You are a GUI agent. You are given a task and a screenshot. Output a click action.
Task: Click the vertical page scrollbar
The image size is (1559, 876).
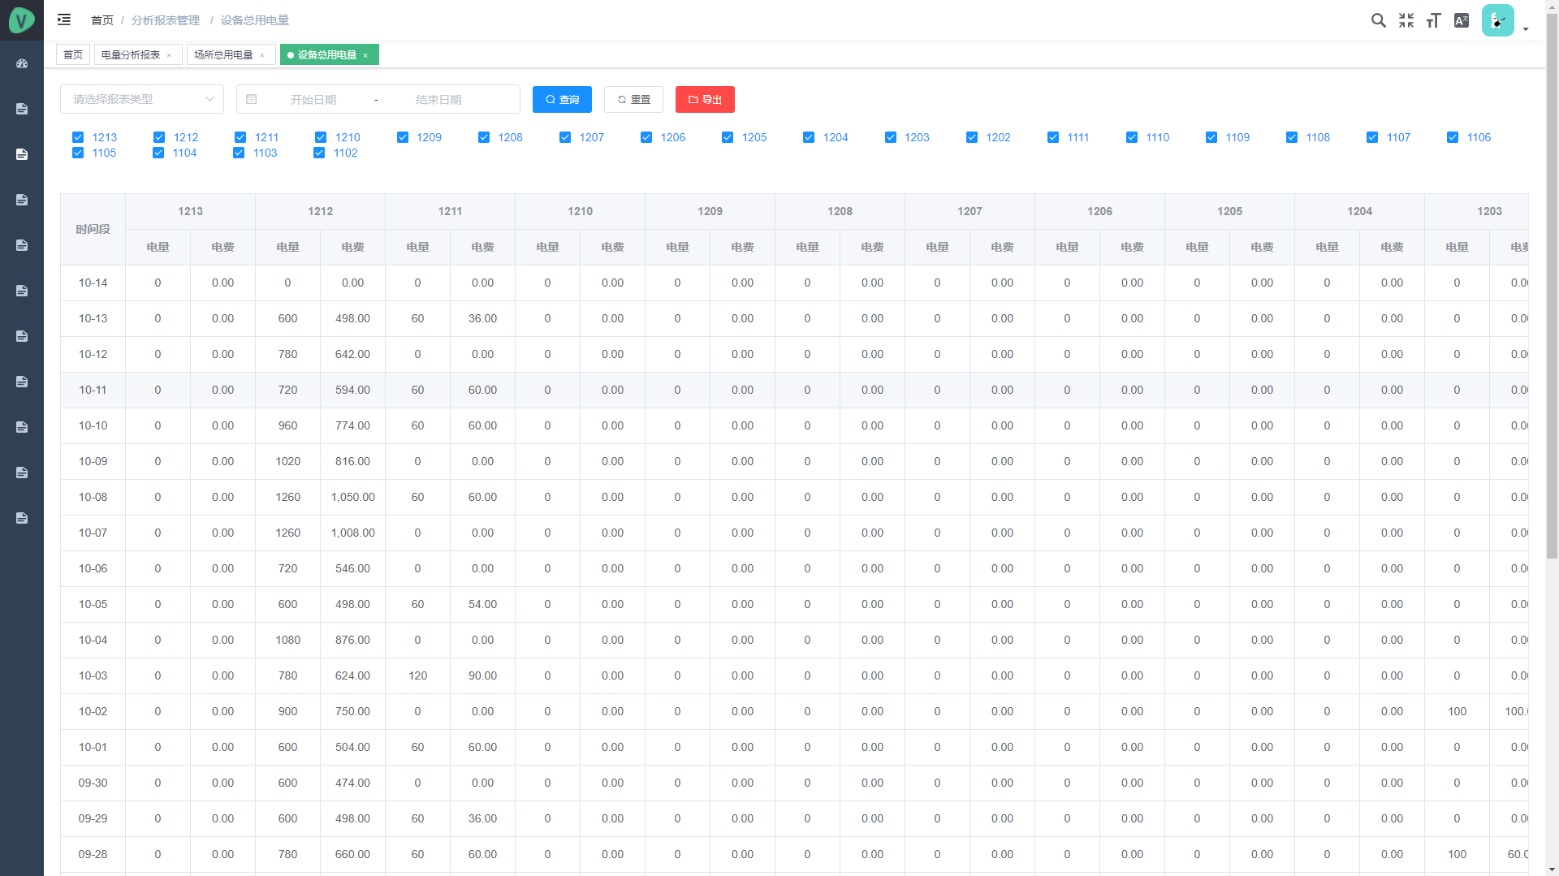click(x=1552, y=325)
